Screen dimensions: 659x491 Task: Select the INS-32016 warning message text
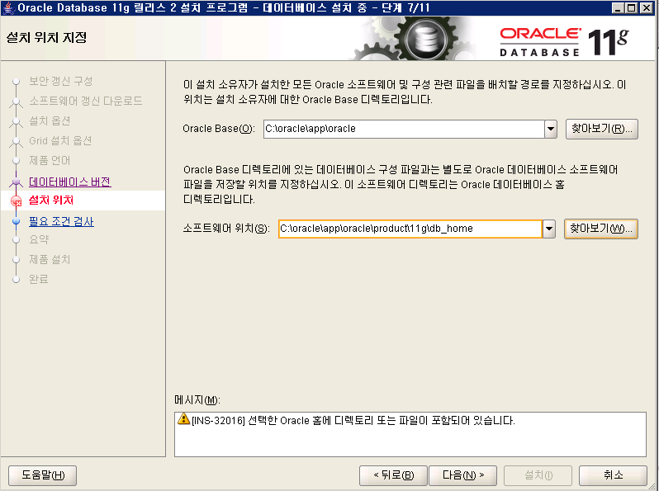tap(353, 420)
